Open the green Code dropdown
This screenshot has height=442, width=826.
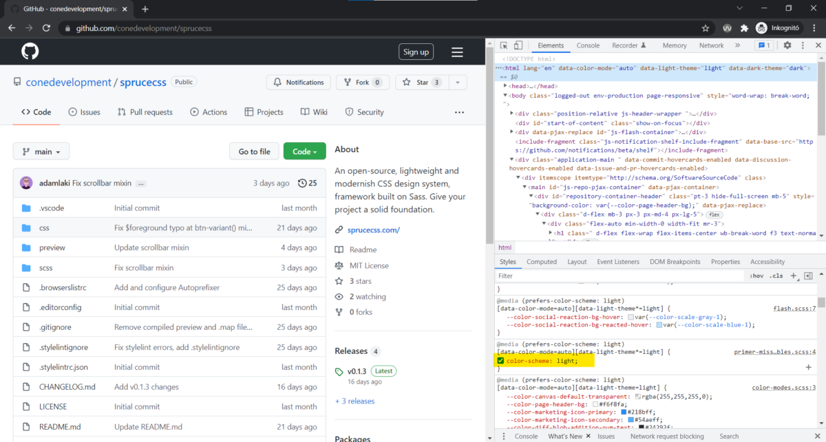coord(304,151)
